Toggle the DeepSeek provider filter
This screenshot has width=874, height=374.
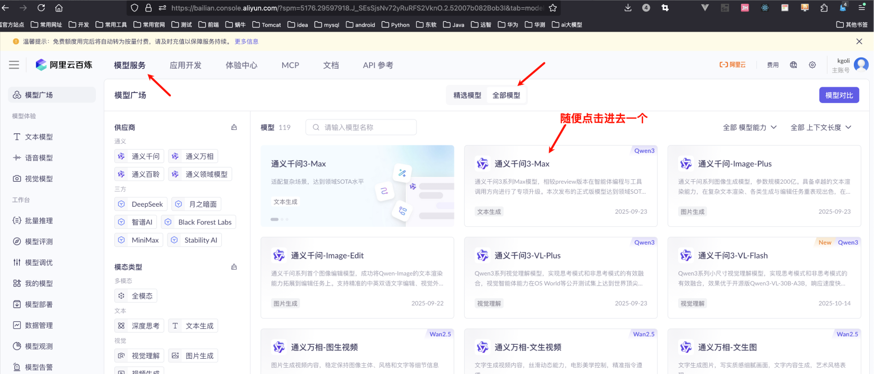click(x=141, y=204)
